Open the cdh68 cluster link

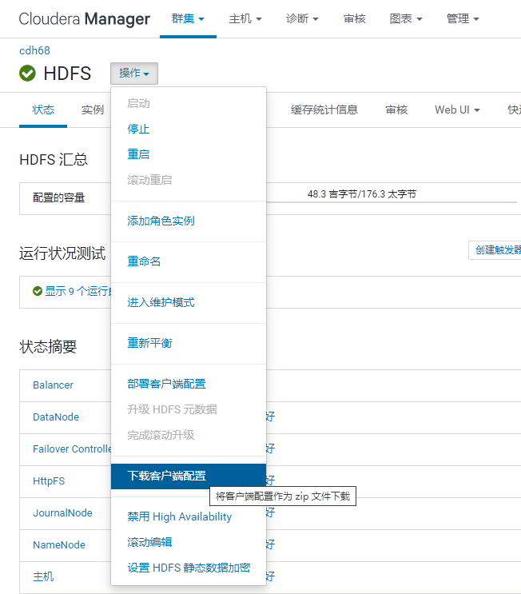[34, 50]
